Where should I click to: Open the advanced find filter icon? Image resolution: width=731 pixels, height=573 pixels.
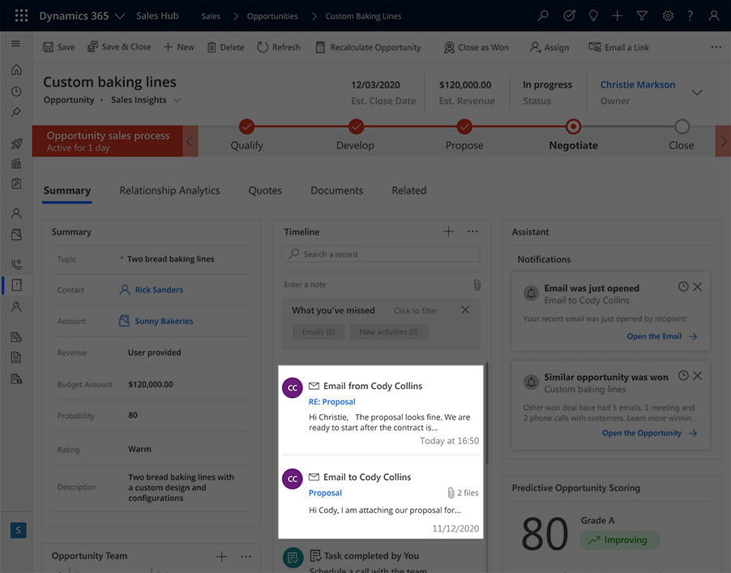[x=642, y=16]
